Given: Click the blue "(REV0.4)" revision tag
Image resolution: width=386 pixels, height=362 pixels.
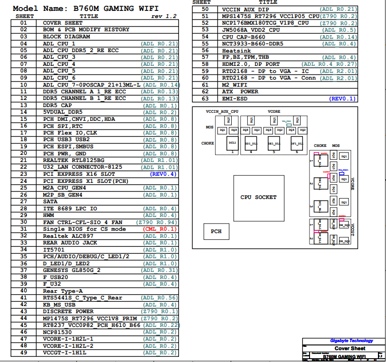Looking at the screenshot, I should 163,174.
